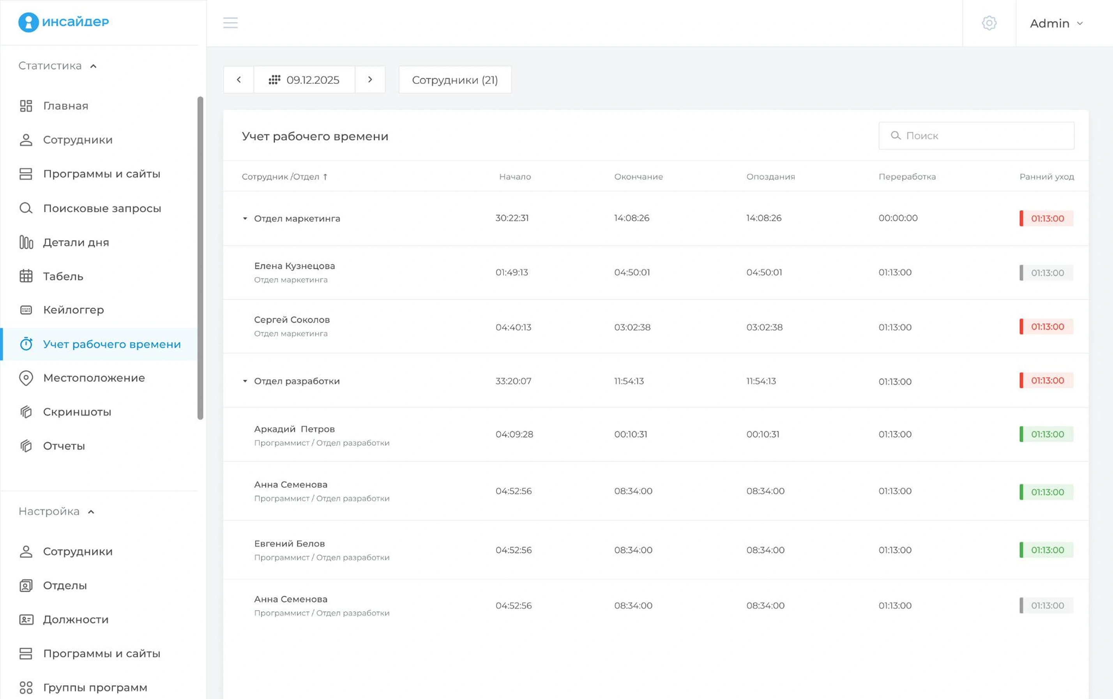The width and height of the screenshot is (1113, 699).
Task: Click the Поисковые запросы magnifier icon
Action: 26,208
